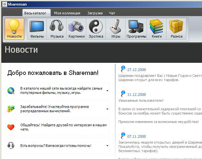Open the Разное box category
This screenshot has height=159, width=202.
[176, 29]
